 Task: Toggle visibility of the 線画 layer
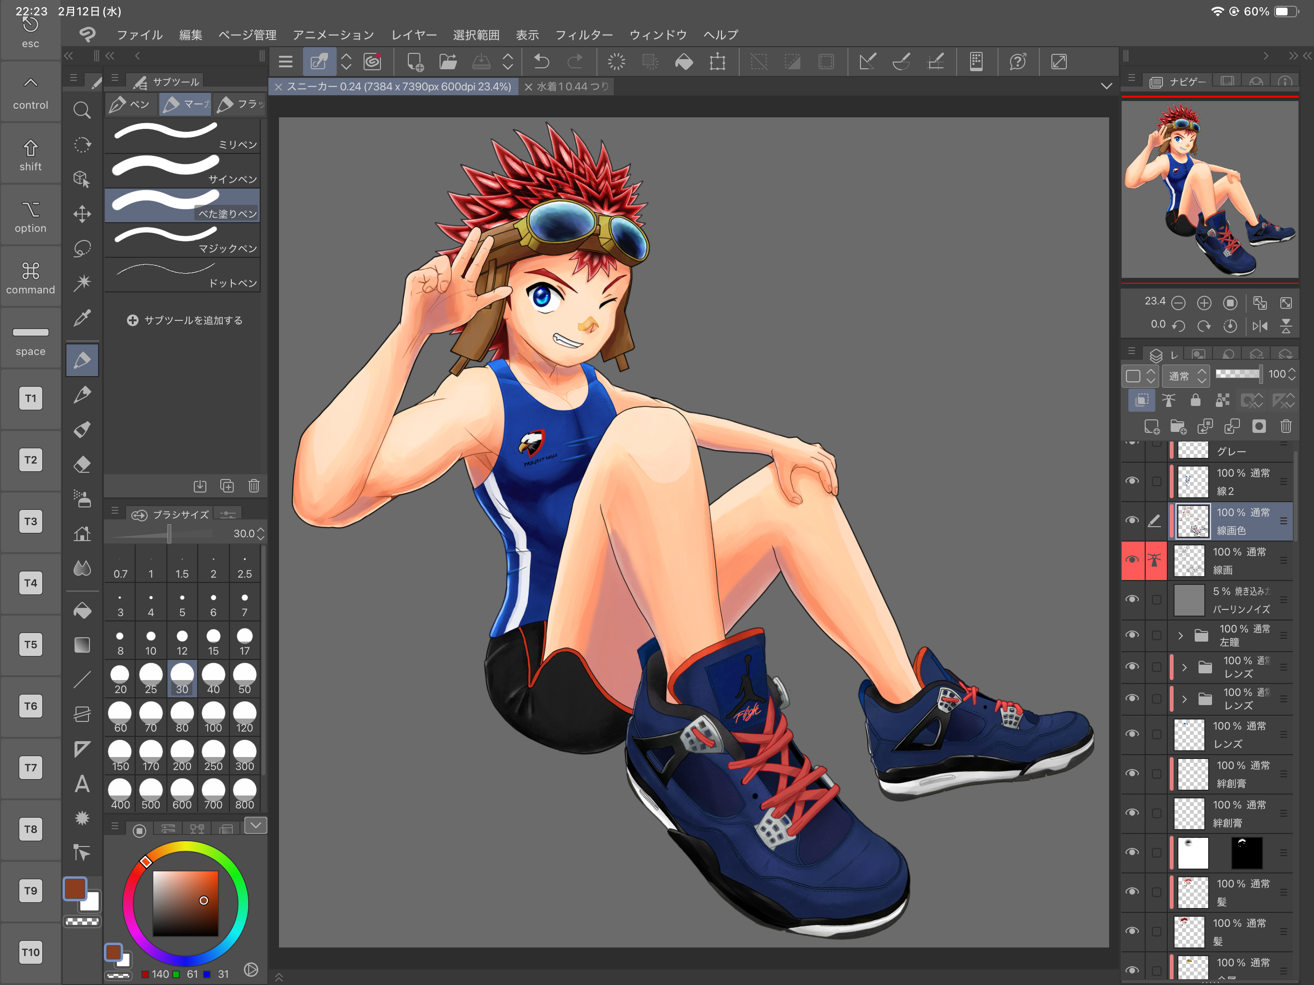pyautogui.click(x=1133, y=560)
